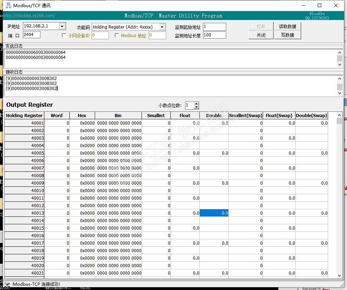Select the Float(Swap) column header
Screen dimensions: 347x290
click(x=279, y=115)
